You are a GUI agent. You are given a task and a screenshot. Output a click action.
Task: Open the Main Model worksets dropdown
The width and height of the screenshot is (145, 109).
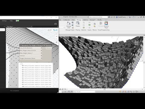[x=84, y=92]
